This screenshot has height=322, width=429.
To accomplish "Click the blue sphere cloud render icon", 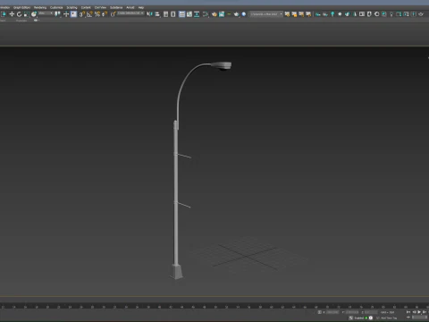I will (x=244, y=14).
